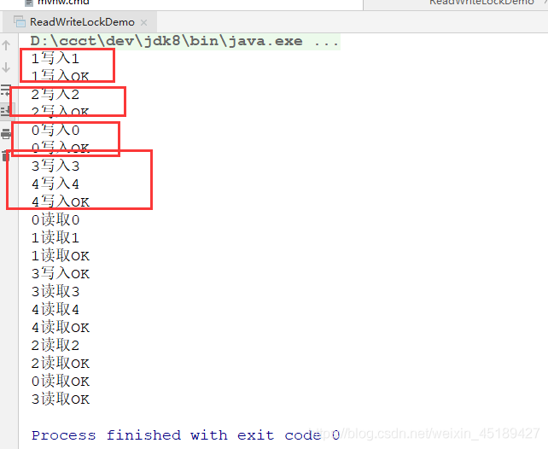Toggle soft-wrap icon in console toolbar
Viewport: 548px width, 449px height.
point(6,90)
